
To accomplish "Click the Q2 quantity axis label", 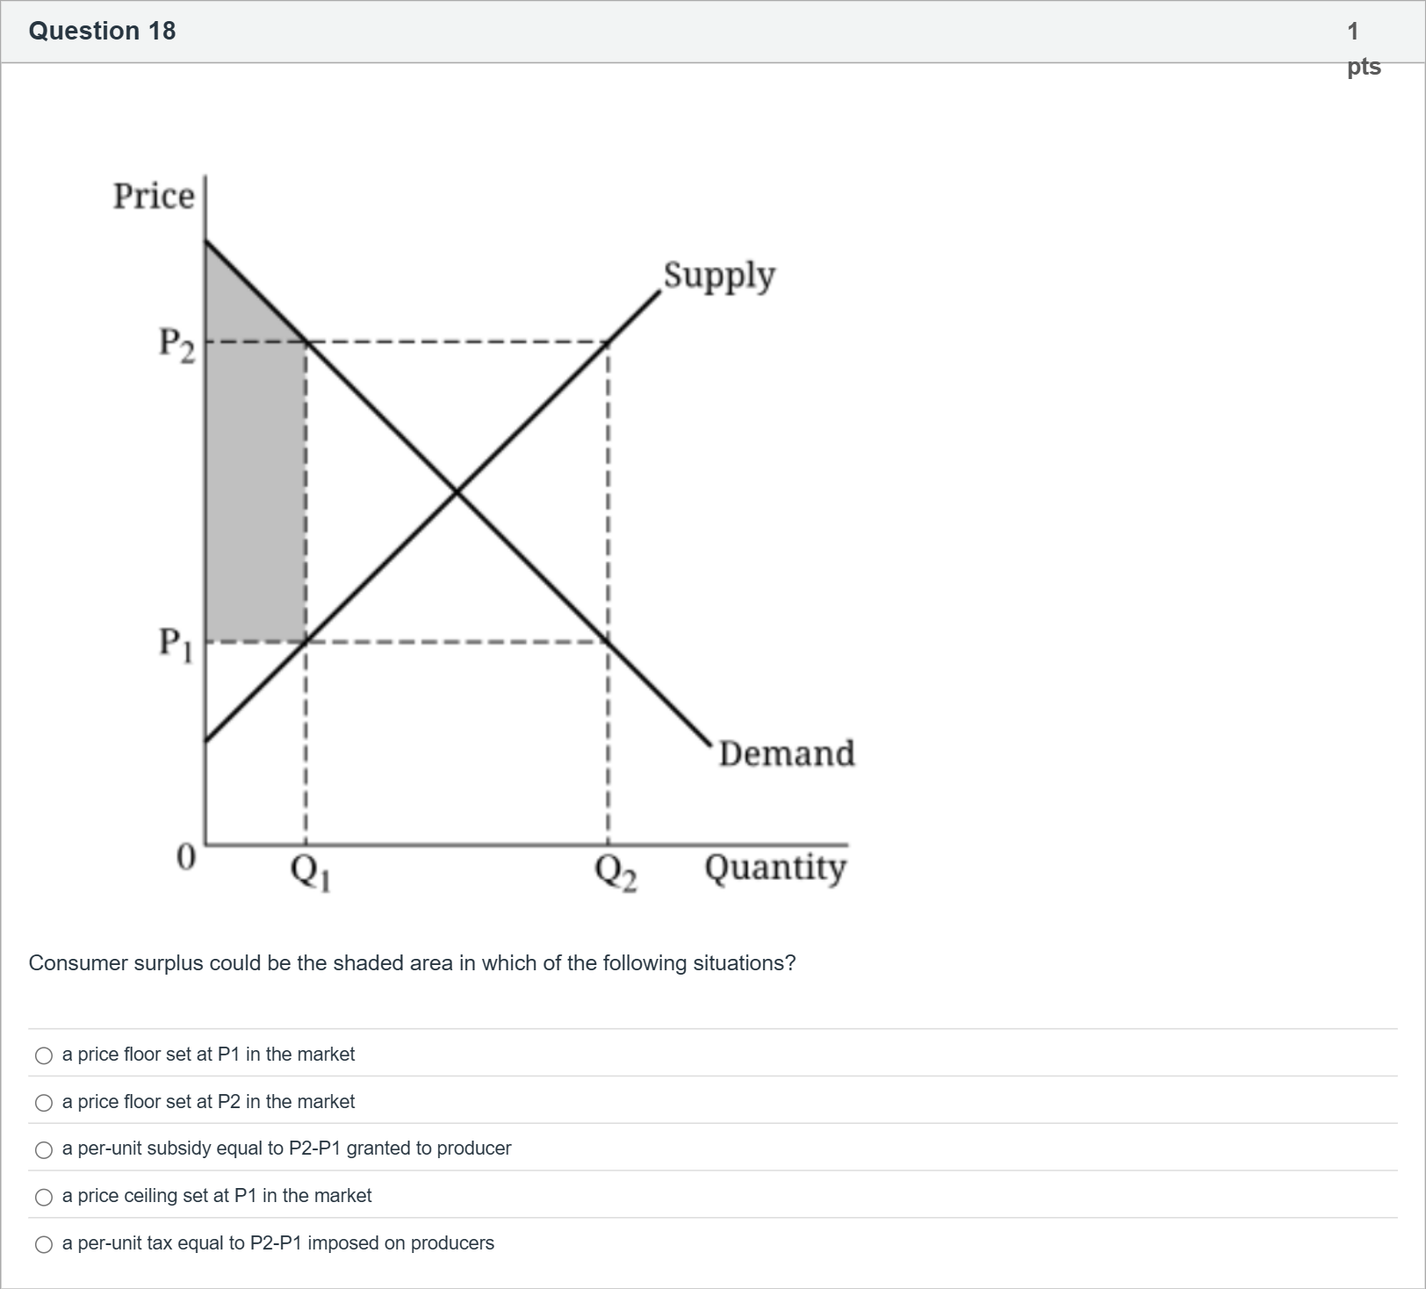I will point(616,871).
